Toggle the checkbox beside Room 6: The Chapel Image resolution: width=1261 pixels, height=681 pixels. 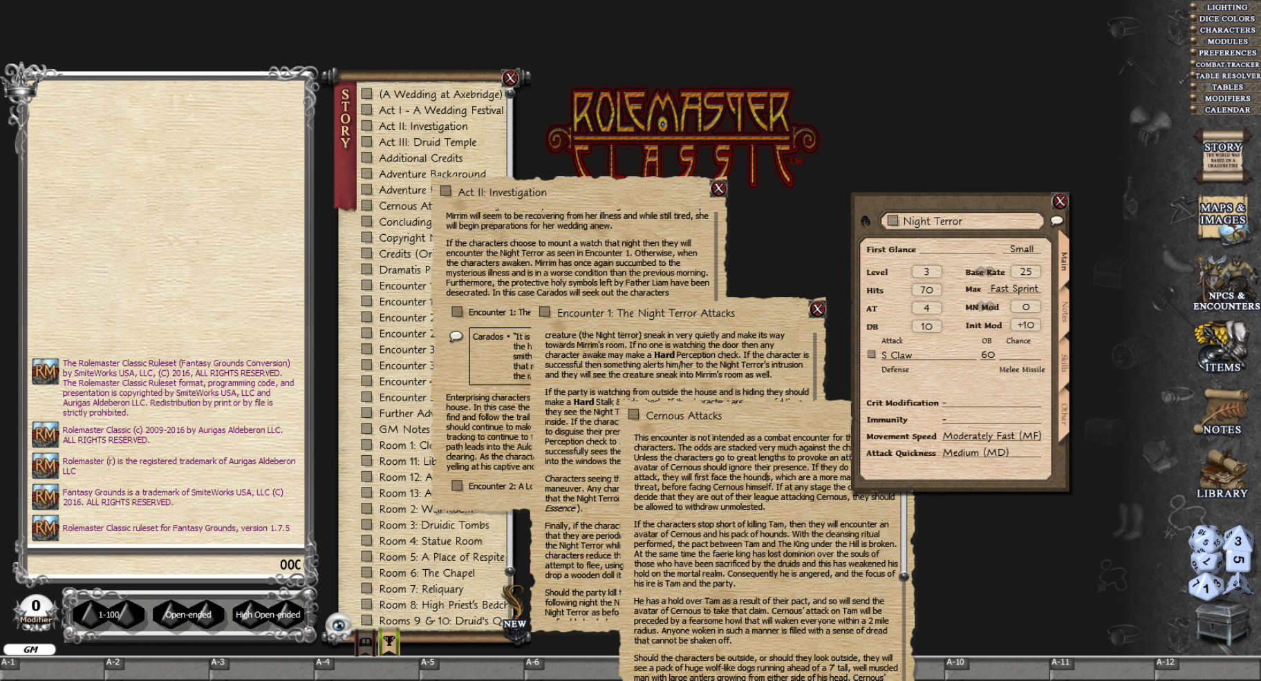coord(366,573)
